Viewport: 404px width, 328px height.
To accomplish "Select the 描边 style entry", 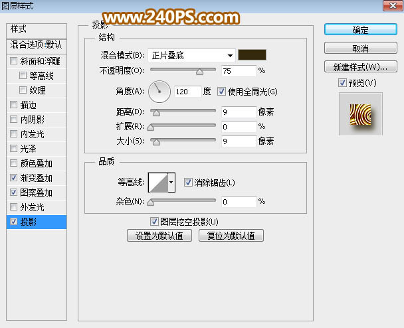I will [x=37, y=105].
